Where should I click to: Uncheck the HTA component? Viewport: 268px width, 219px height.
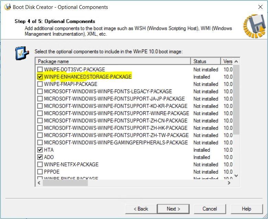pos(40,150)
